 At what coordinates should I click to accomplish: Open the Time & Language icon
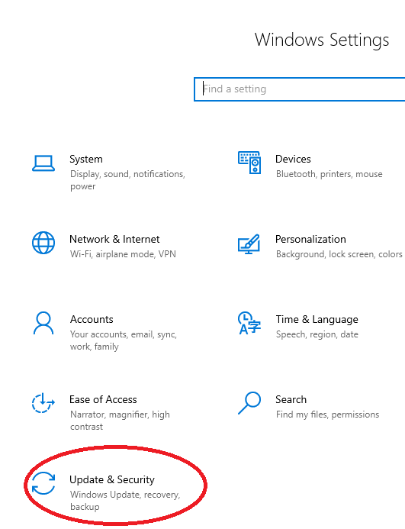click(249, 323)
